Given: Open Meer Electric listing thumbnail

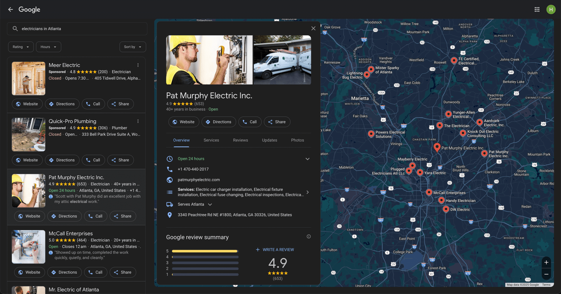Looking at the screenshot, I should (x=28, y=79).
